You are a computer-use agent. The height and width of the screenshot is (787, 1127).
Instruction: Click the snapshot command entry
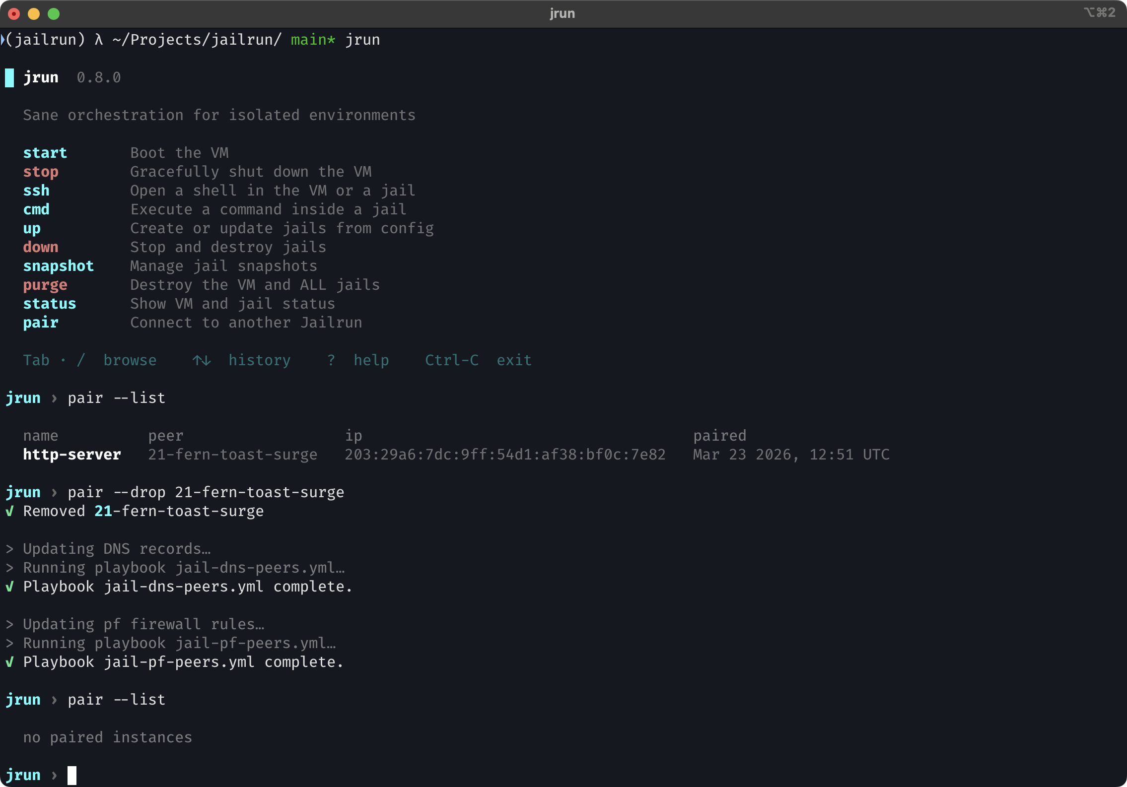[59, 266]
